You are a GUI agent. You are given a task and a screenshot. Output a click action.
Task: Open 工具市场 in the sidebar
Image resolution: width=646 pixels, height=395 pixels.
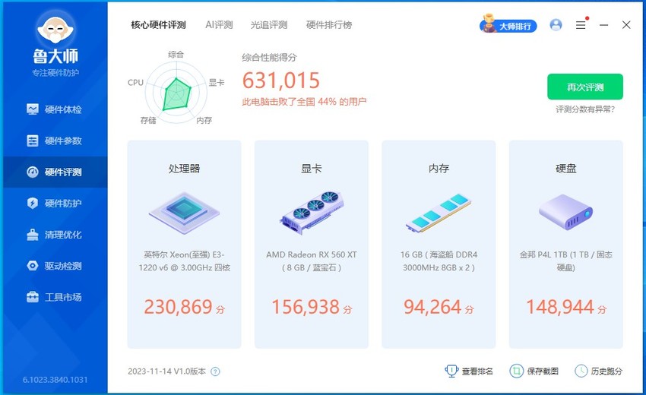coord(55,297)
